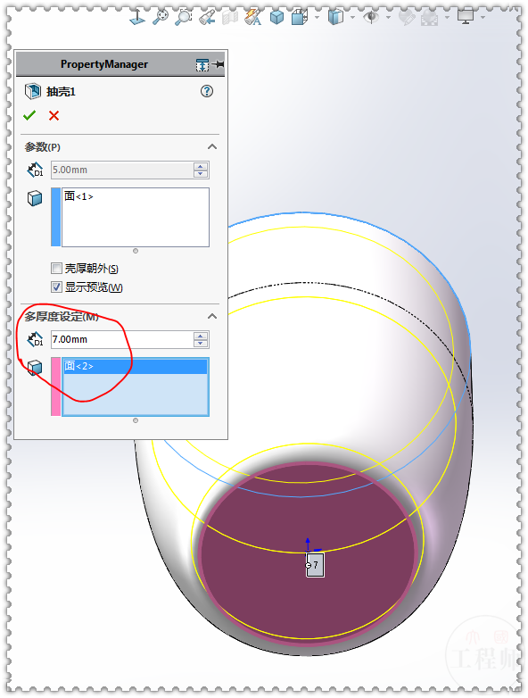Click the Display Style icon
Screen dimensions: 528x698
(x=336, y=17)
